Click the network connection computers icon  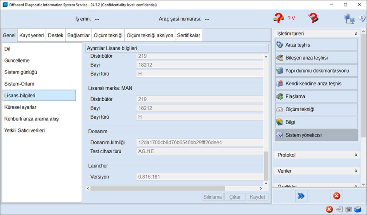point(349,18)
